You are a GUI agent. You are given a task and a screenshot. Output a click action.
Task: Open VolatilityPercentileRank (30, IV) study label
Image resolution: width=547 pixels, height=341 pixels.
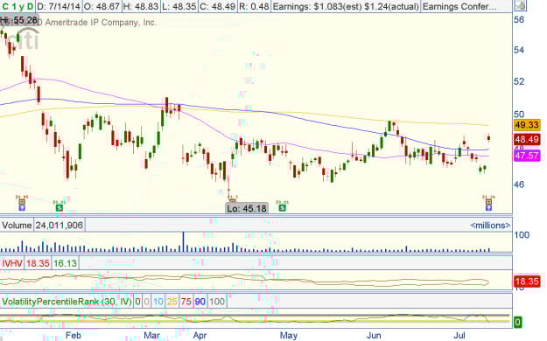pyautogui.click(x=67, y=302)
